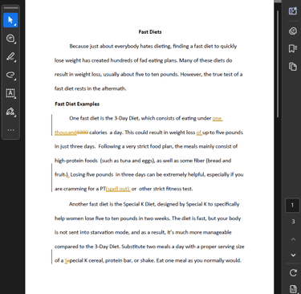Open the page thumbnails copy panel
Screen dimensions: 301x294
coord(293,67)
